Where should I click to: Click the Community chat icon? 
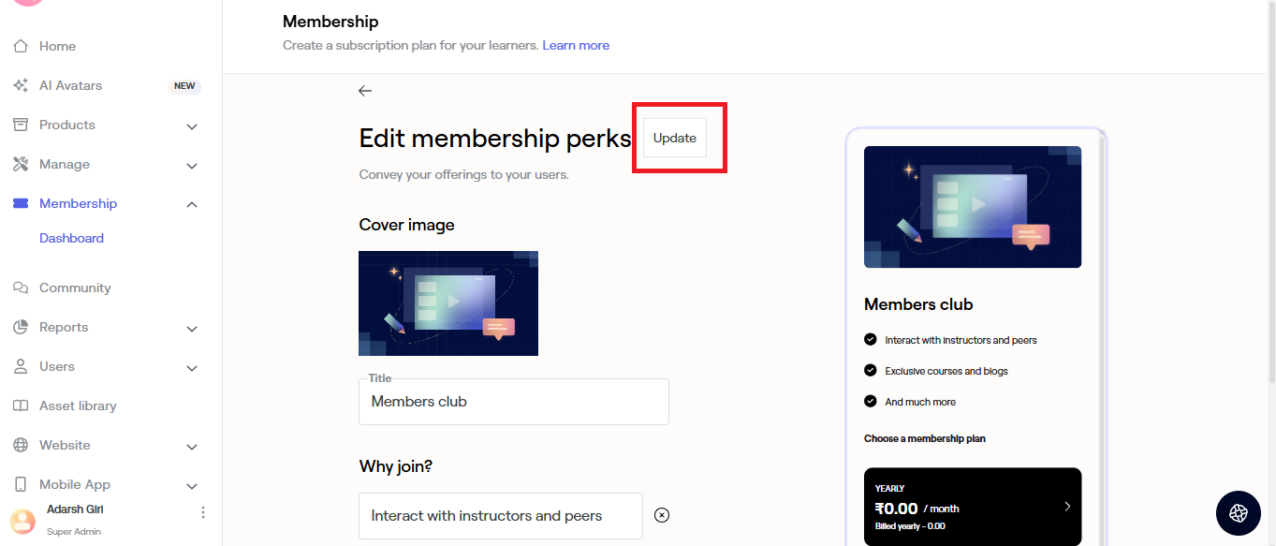(21, 288)
